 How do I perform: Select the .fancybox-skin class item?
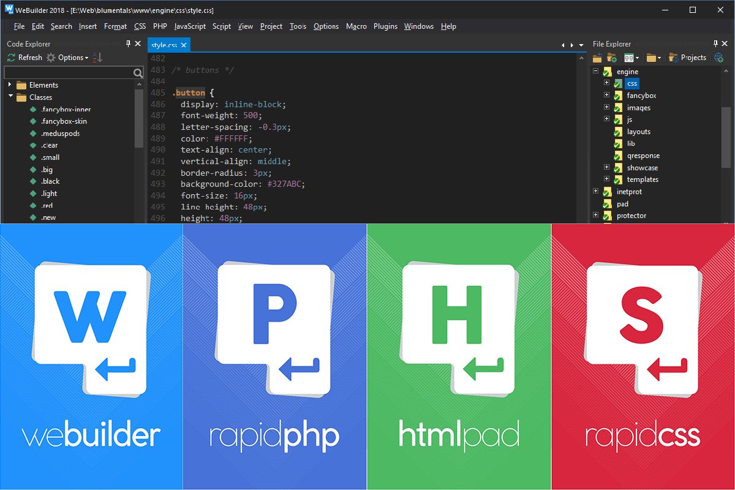64,121
